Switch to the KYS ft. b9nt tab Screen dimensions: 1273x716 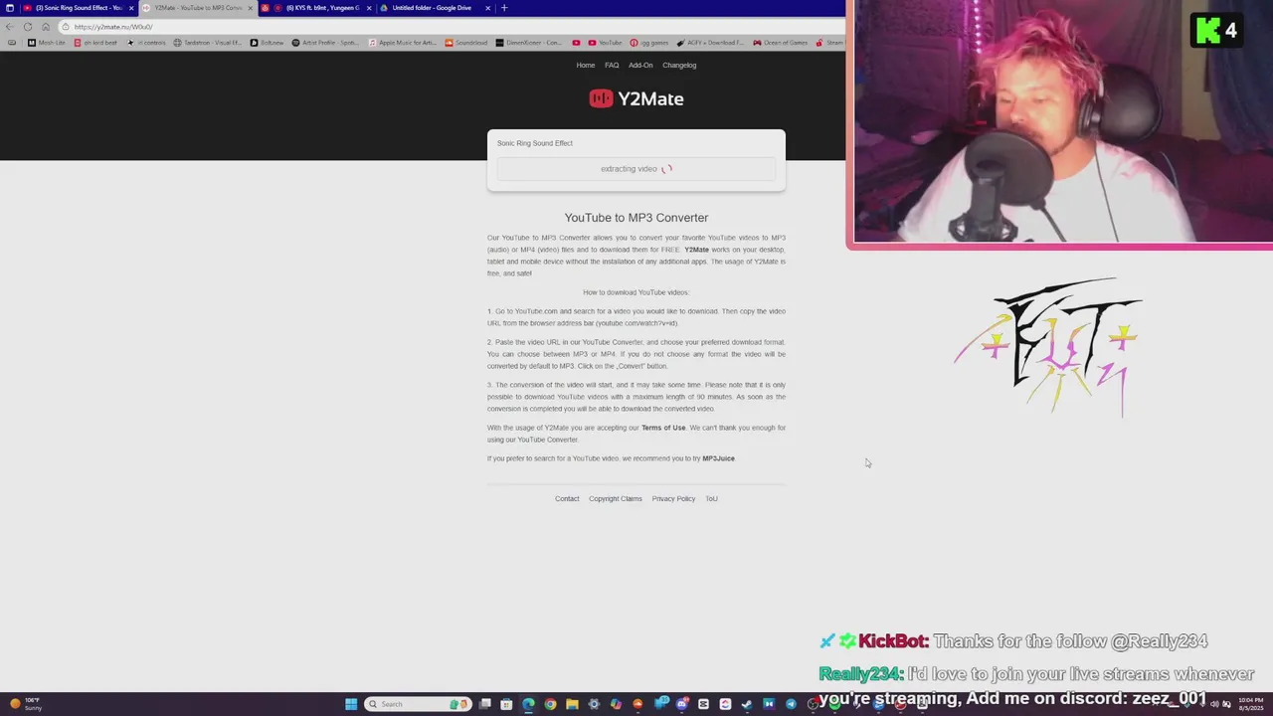coord(316,8)
